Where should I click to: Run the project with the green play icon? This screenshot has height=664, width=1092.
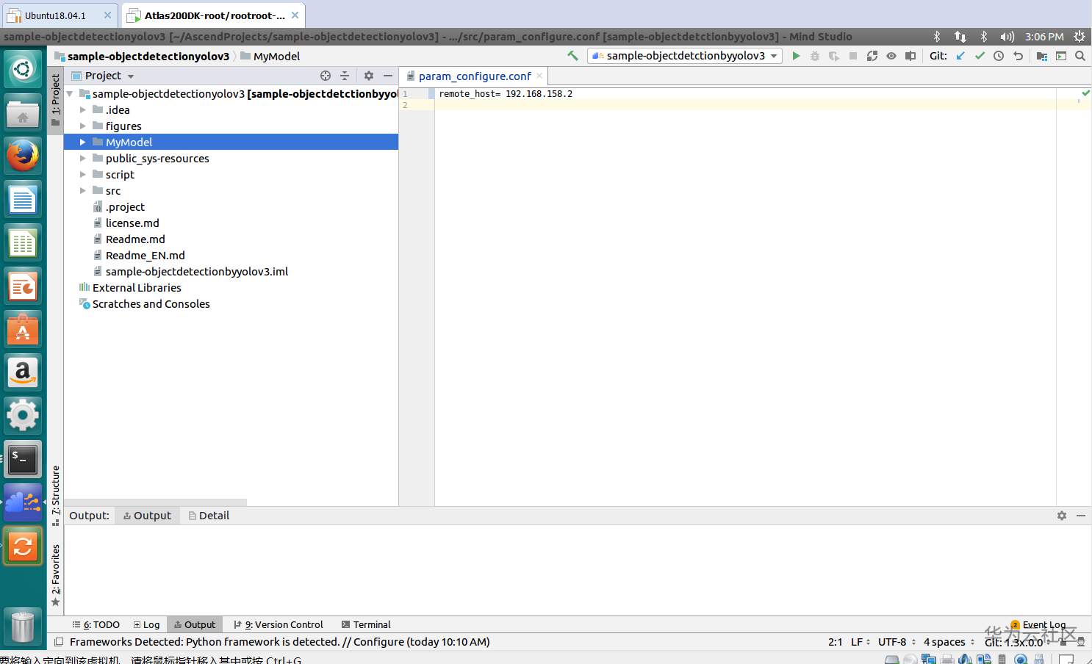pyautogui.click(x=796, y=56)
